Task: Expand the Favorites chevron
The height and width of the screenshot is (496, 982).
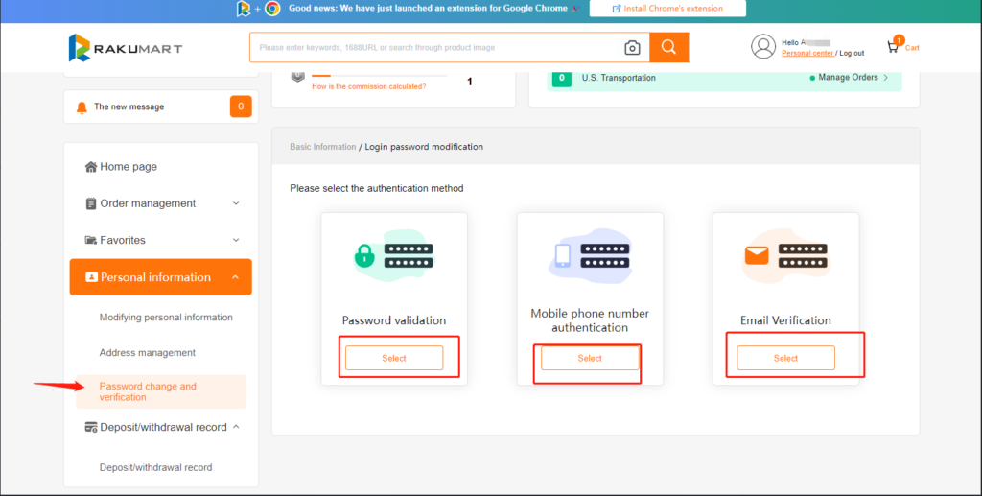Action: point(236,240)
